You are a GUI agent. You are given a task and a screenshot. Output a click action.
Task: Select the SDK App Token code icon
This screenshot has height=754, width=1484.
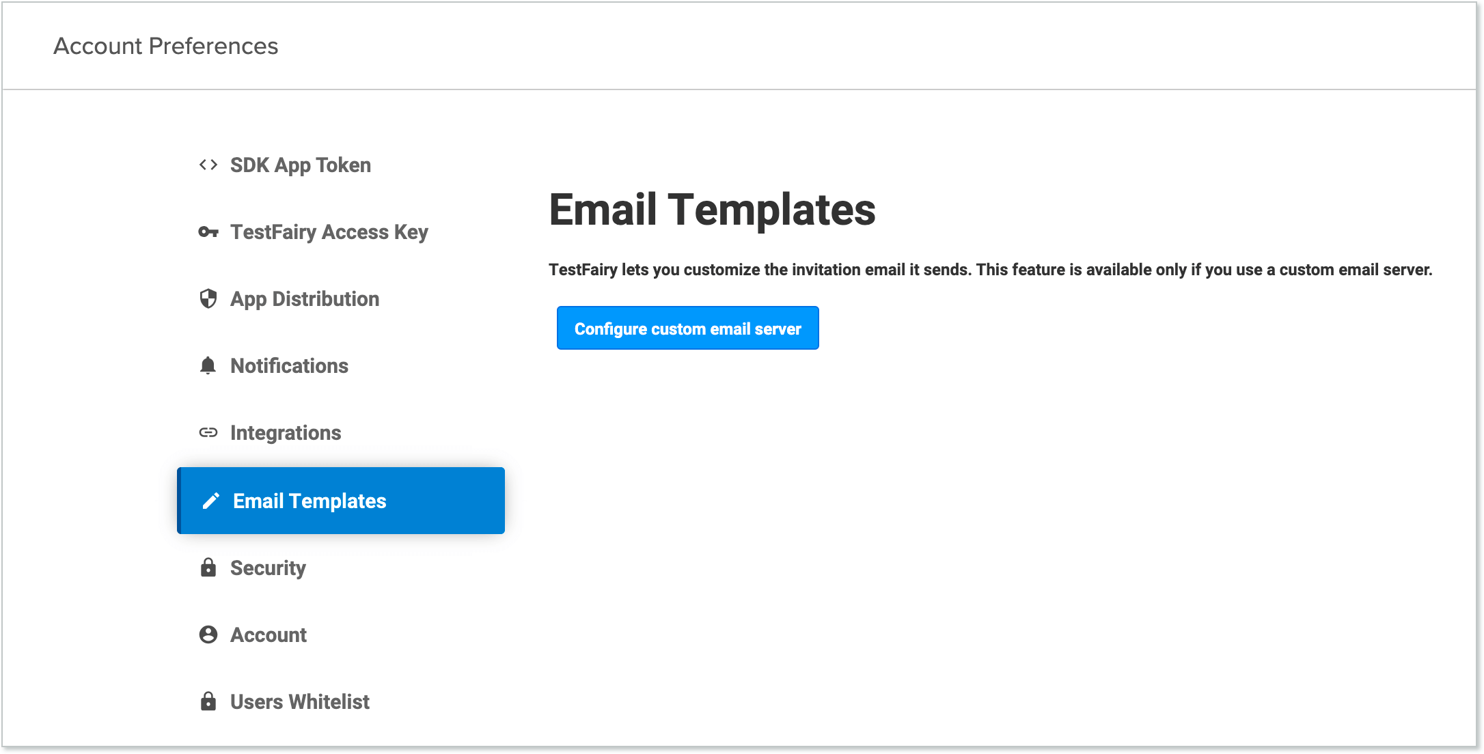(208, 165)
